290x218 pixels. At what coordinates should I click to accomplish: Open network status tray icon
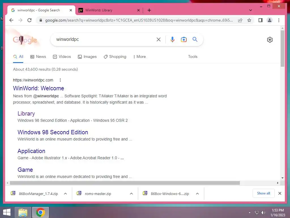[256, 213]
